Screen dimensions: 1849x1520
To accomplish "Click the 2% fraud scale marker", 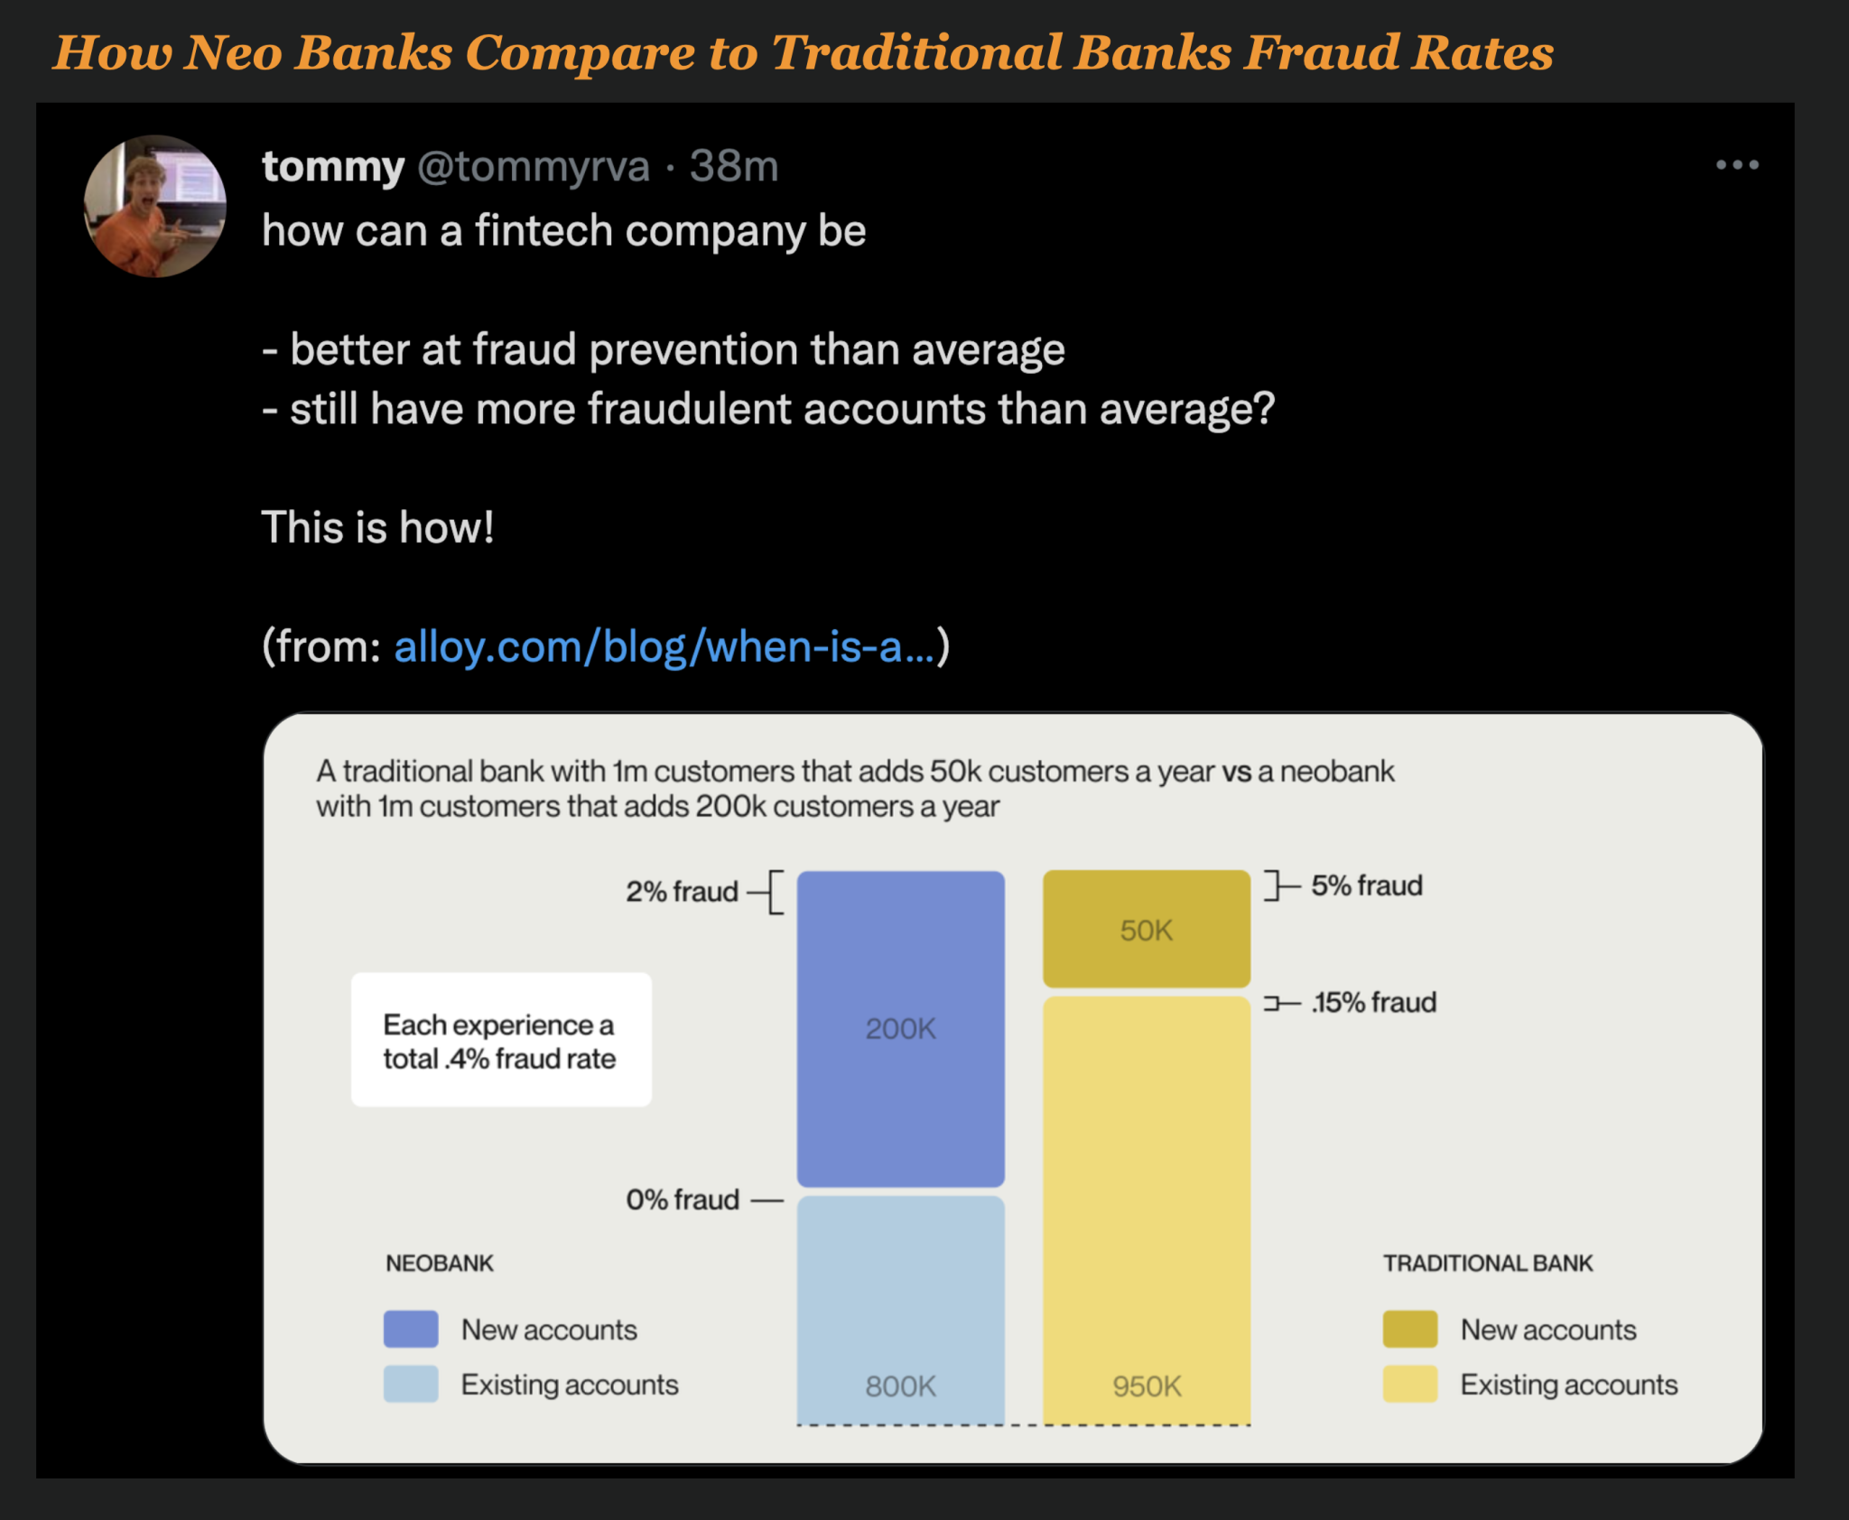I will coord(682,891).
